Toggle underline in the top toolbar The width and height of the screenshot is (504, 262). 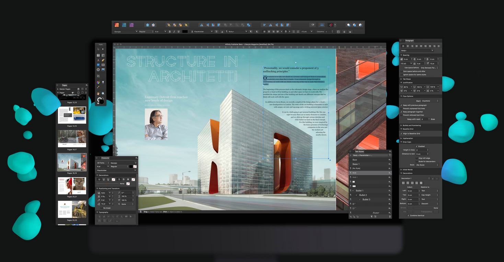click(x=179, y=32)
